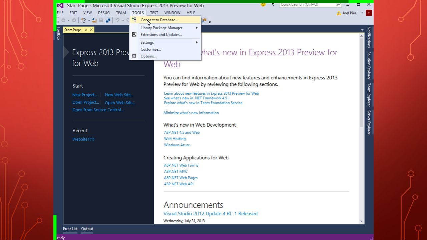Viewport: 427px width, 240px height.
Task: Expand the Settings submenu
Action: coord(197,42)
